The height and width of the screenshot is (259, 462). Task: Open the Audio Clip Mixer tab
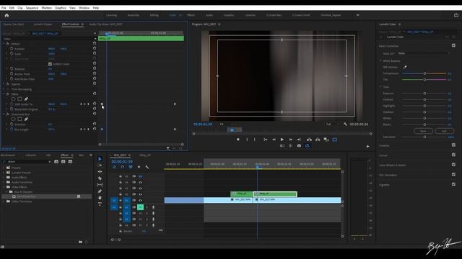click(105, 24)
